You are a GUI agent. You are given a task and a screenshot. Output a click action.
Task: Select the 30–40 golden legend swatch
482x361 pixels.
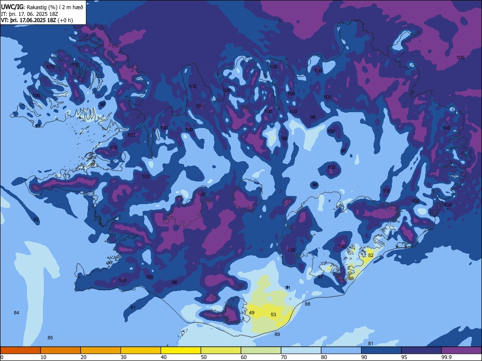141,350
